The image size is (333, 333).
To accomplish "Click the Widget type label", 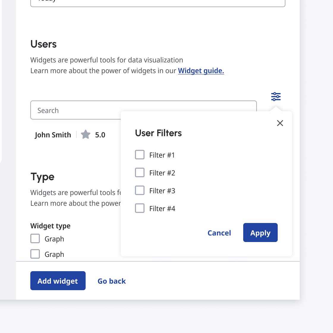I will click(50, 226).
